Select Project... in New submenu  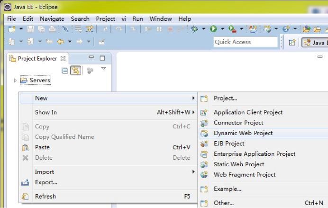point(263,98)
